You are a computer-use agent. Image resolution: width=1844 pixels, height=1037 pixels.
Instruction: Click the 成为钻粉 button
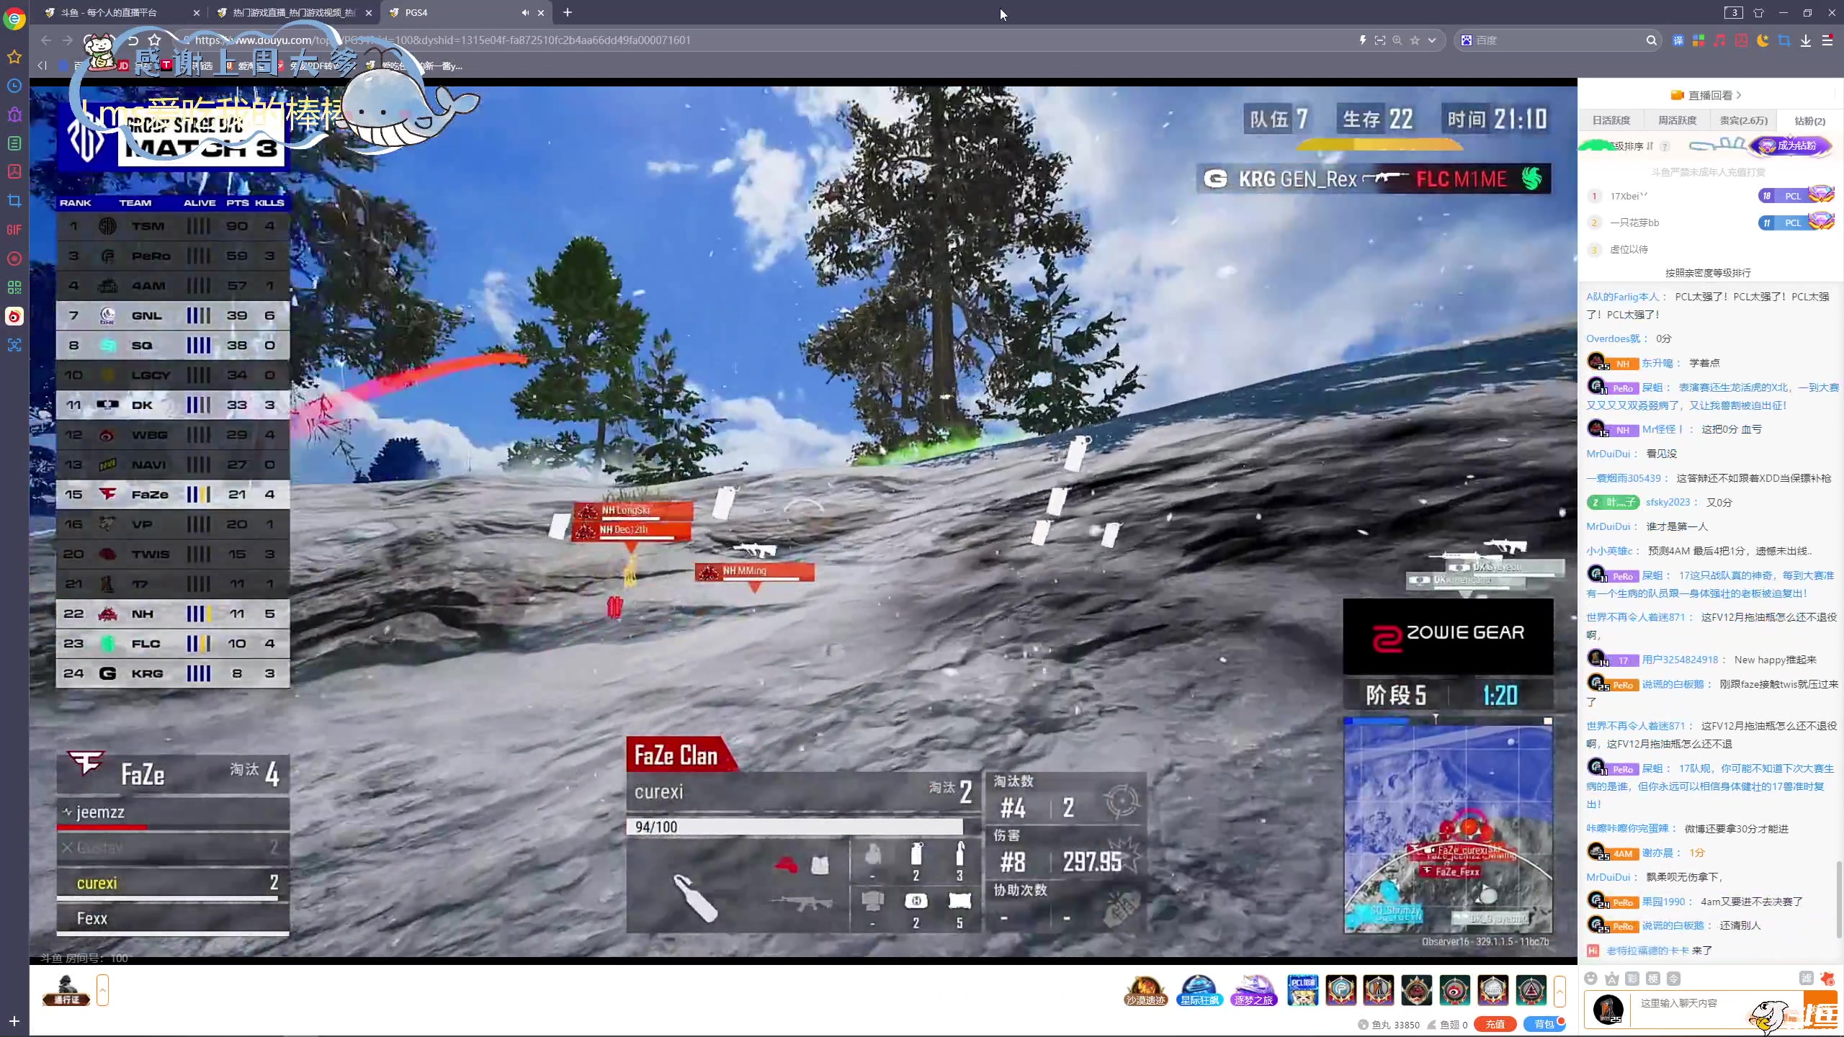coord(1791,145)
